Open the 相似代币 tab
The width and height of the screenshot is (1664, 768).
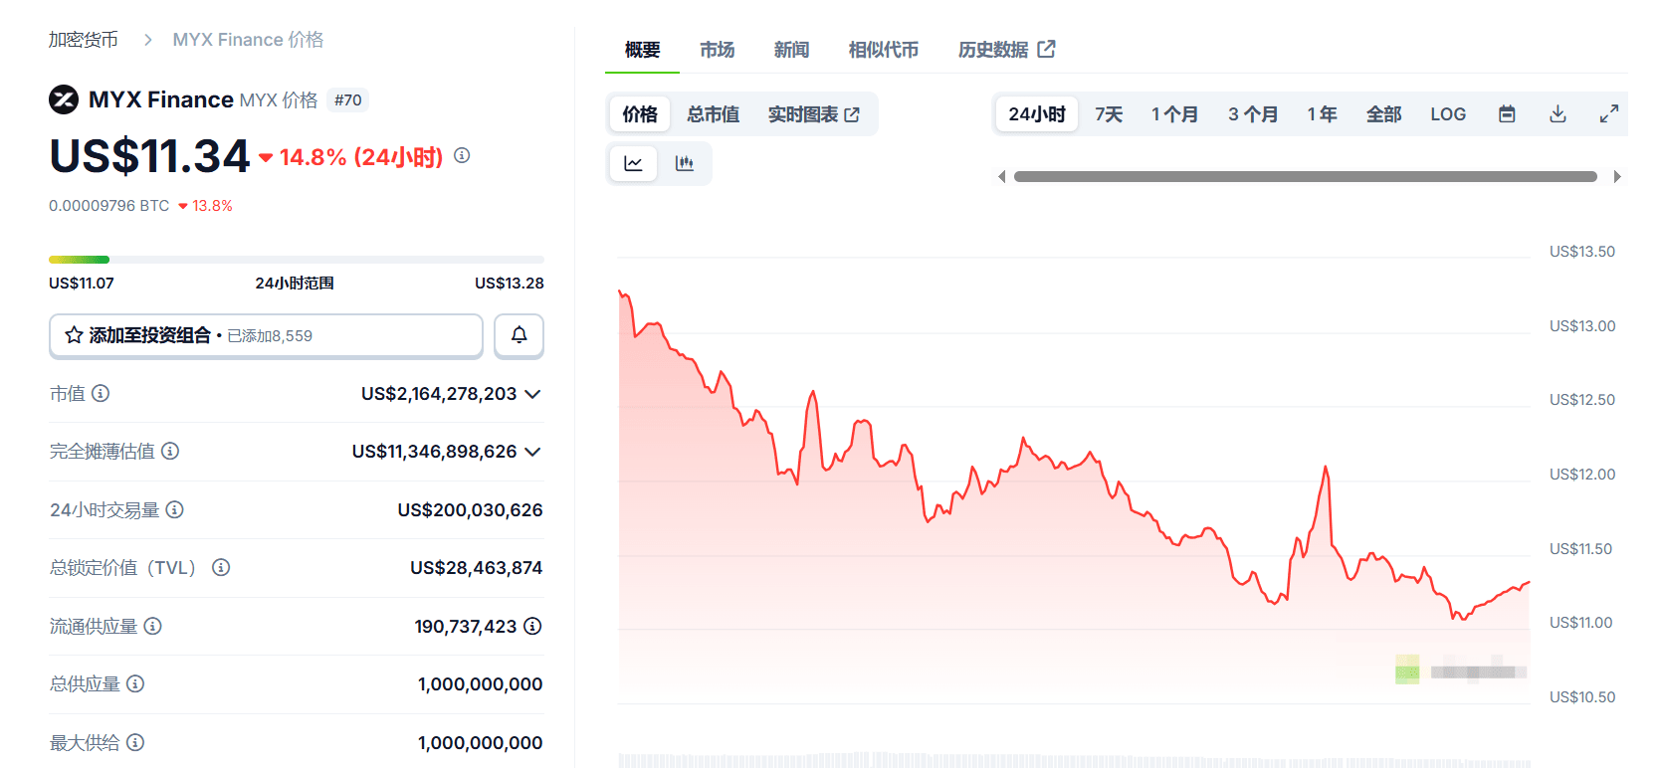pyautogui.click(x=883, y=50)
